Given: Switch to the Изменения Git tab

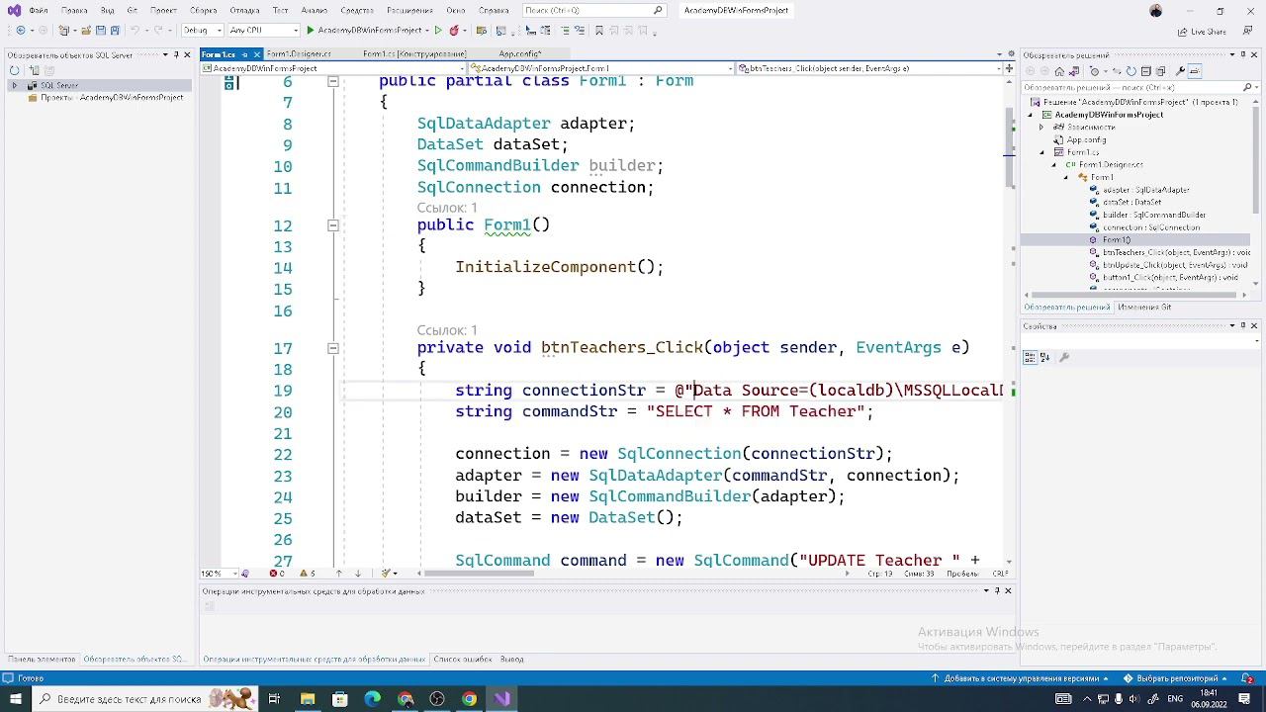Looking at the screenshot, I should pyautogui.click(x=1143, y=308).
